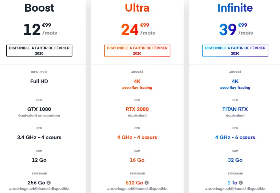Click Boost's additional storage note

pyautogui.click(x=39, y=189)
